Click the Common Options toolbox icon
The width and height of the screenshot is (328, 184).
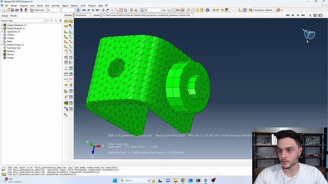pos(66,21)
